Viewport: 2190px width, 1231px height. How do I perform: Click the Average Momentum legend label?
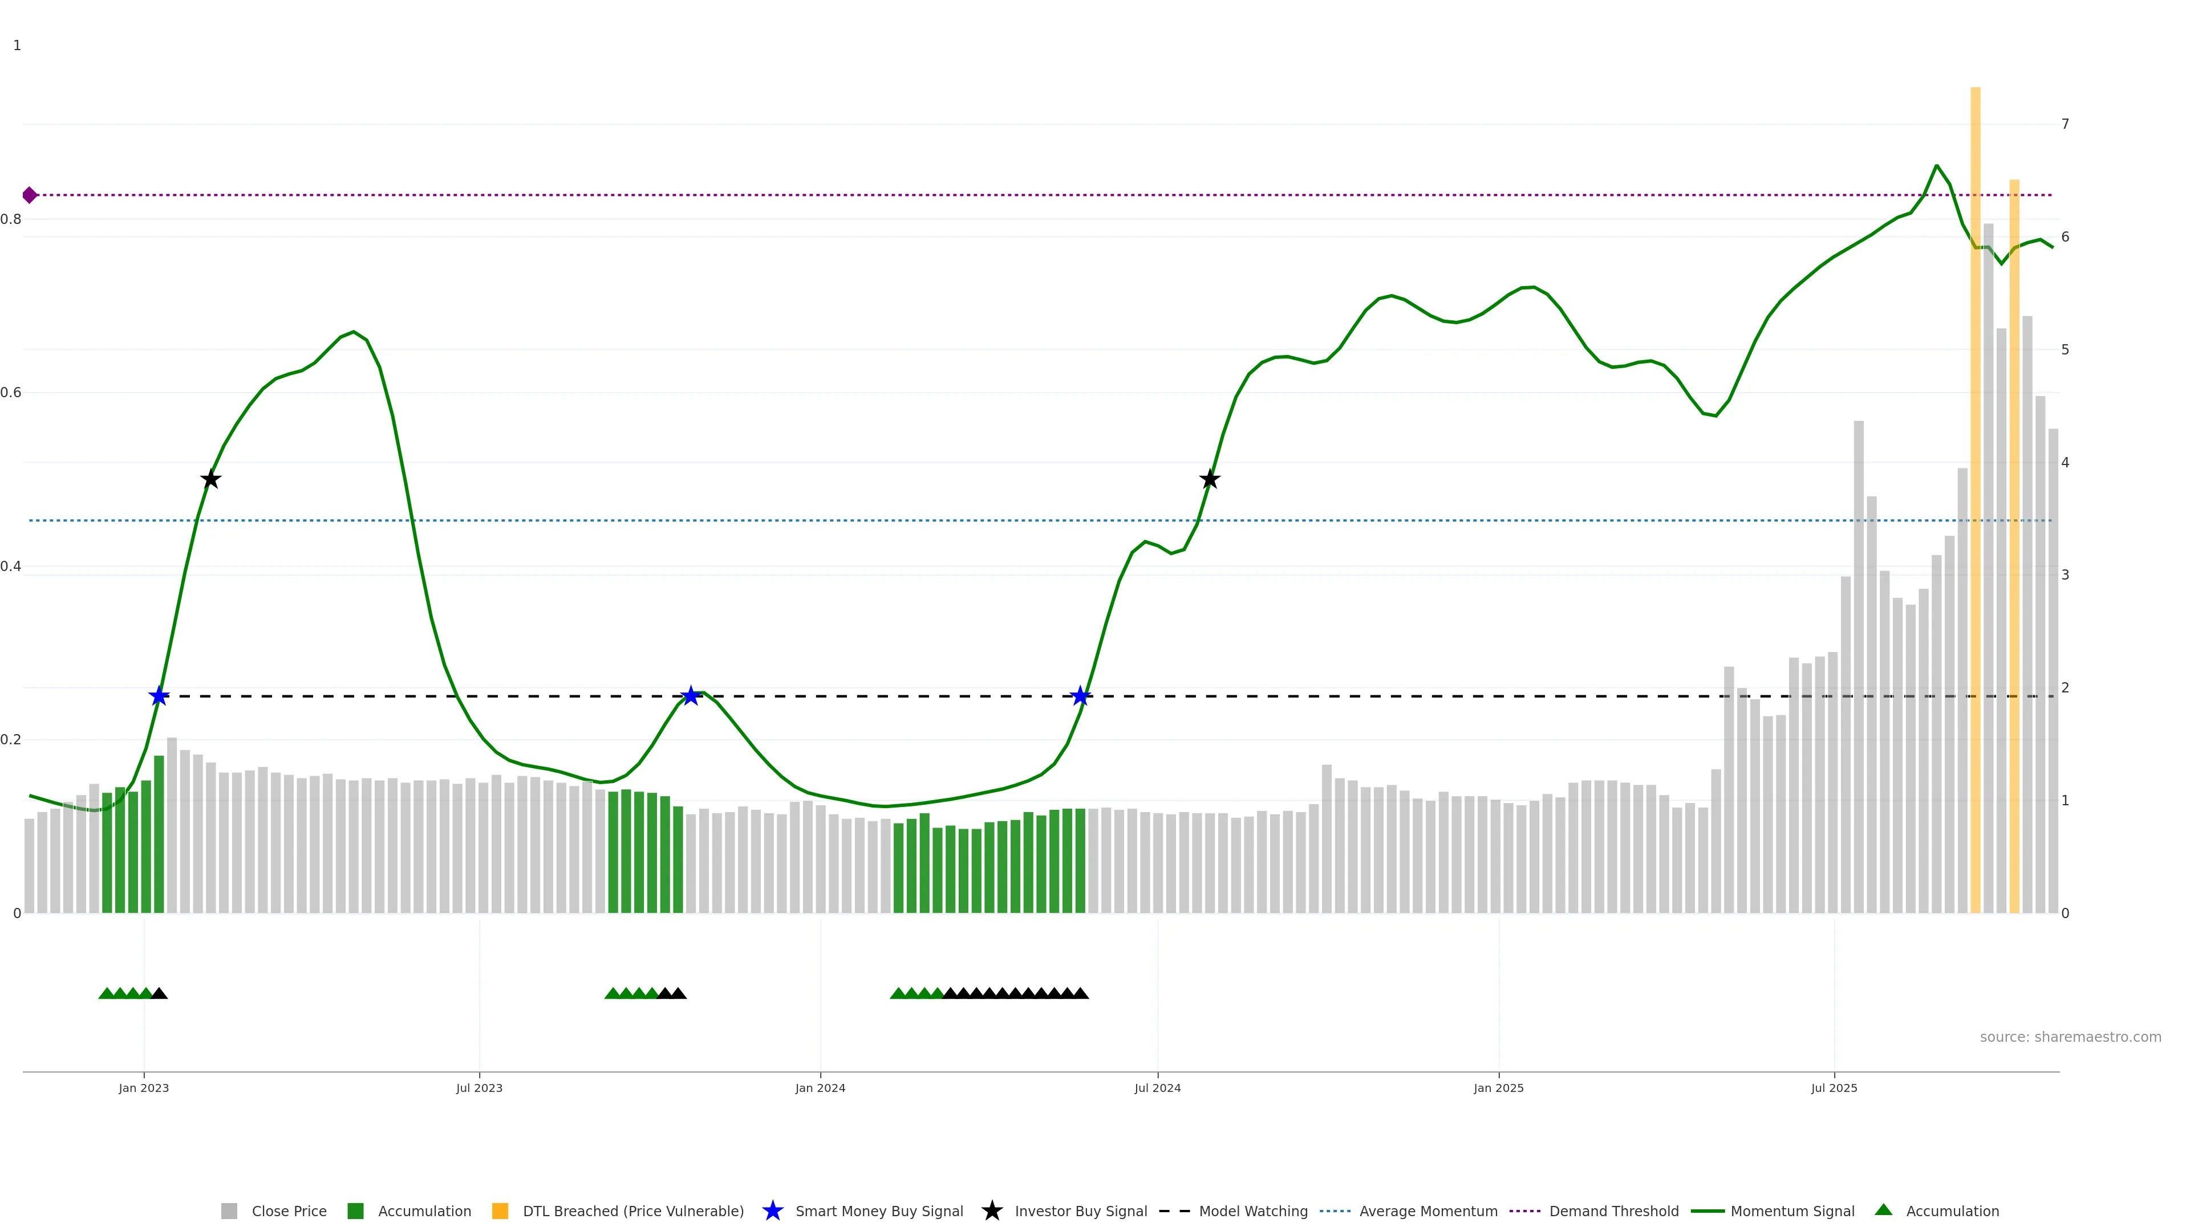1428,1212
